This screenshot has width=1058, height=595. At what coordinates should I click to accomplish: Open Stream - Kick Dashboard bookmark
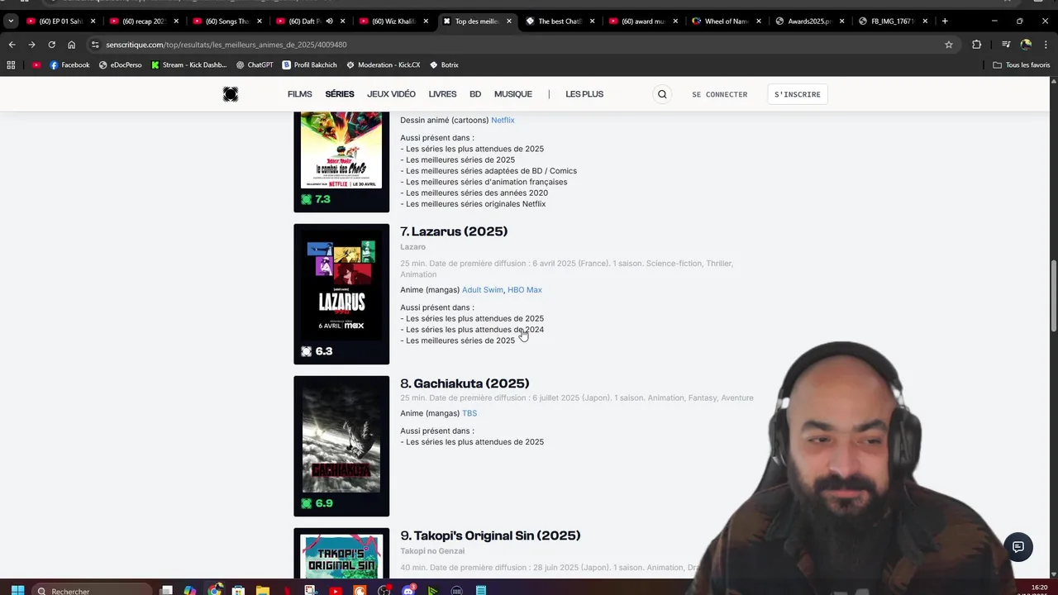(188, 64)
